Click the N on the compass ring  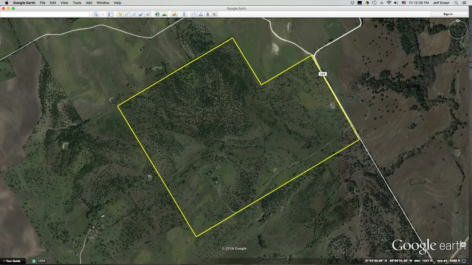tap(458, 21)
